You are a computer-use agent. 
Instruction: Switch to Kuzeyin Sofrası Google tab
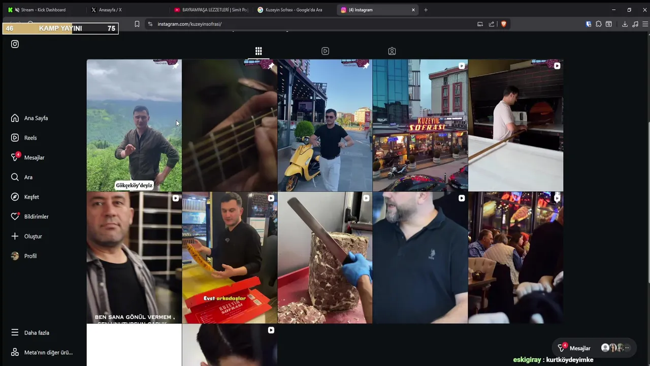pos(294,10)
